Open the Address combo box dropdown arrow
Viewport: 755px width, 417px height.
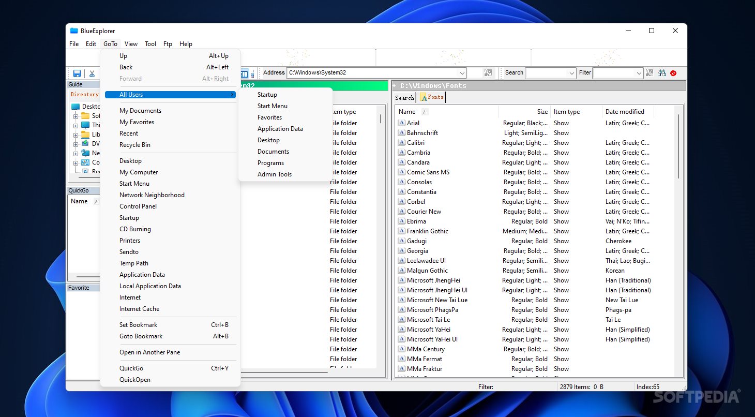[x=462, y=73]
